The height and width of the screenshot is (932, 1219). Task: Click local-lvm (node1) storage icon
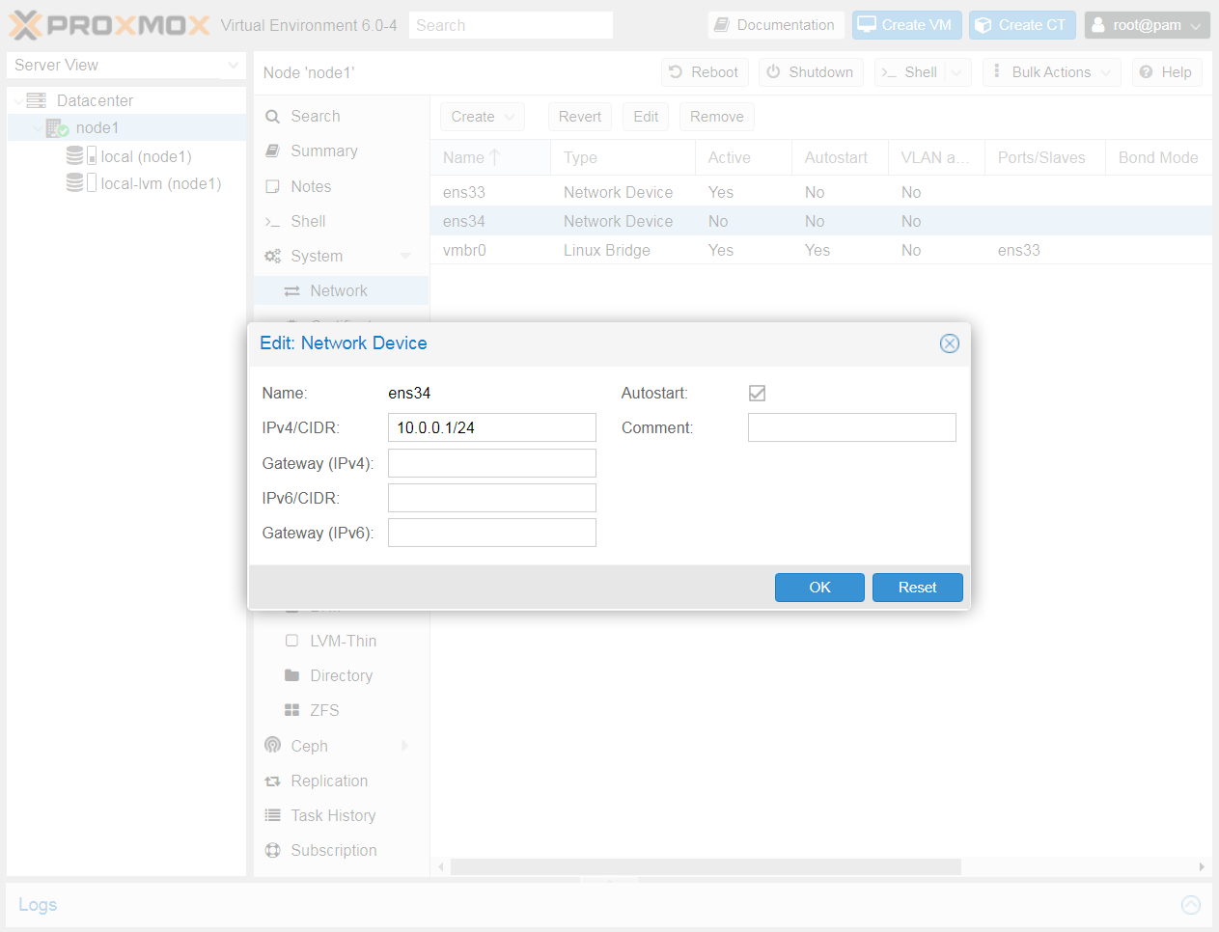tap(81, 182)
